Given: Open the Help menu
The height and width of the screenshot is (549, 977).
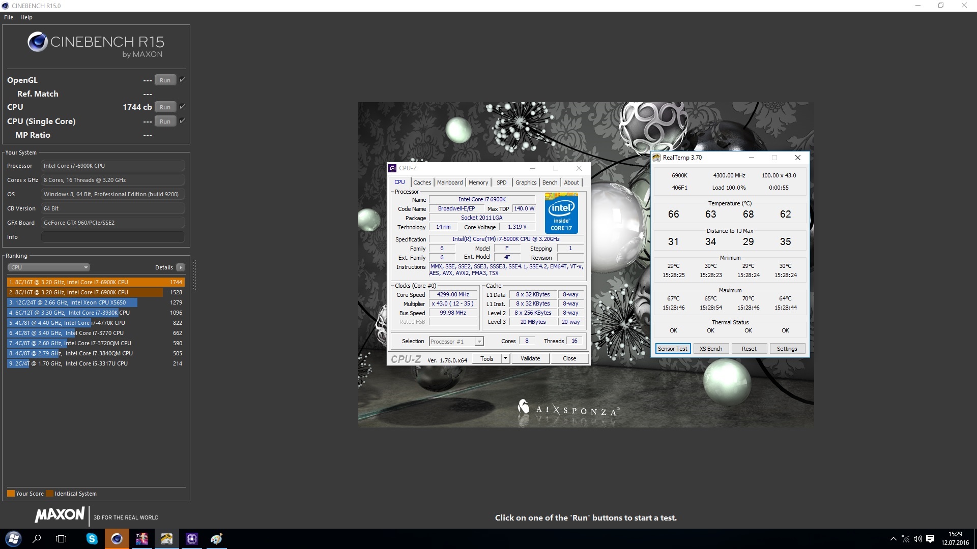Looking at the screenshot, I should [26, 17].
